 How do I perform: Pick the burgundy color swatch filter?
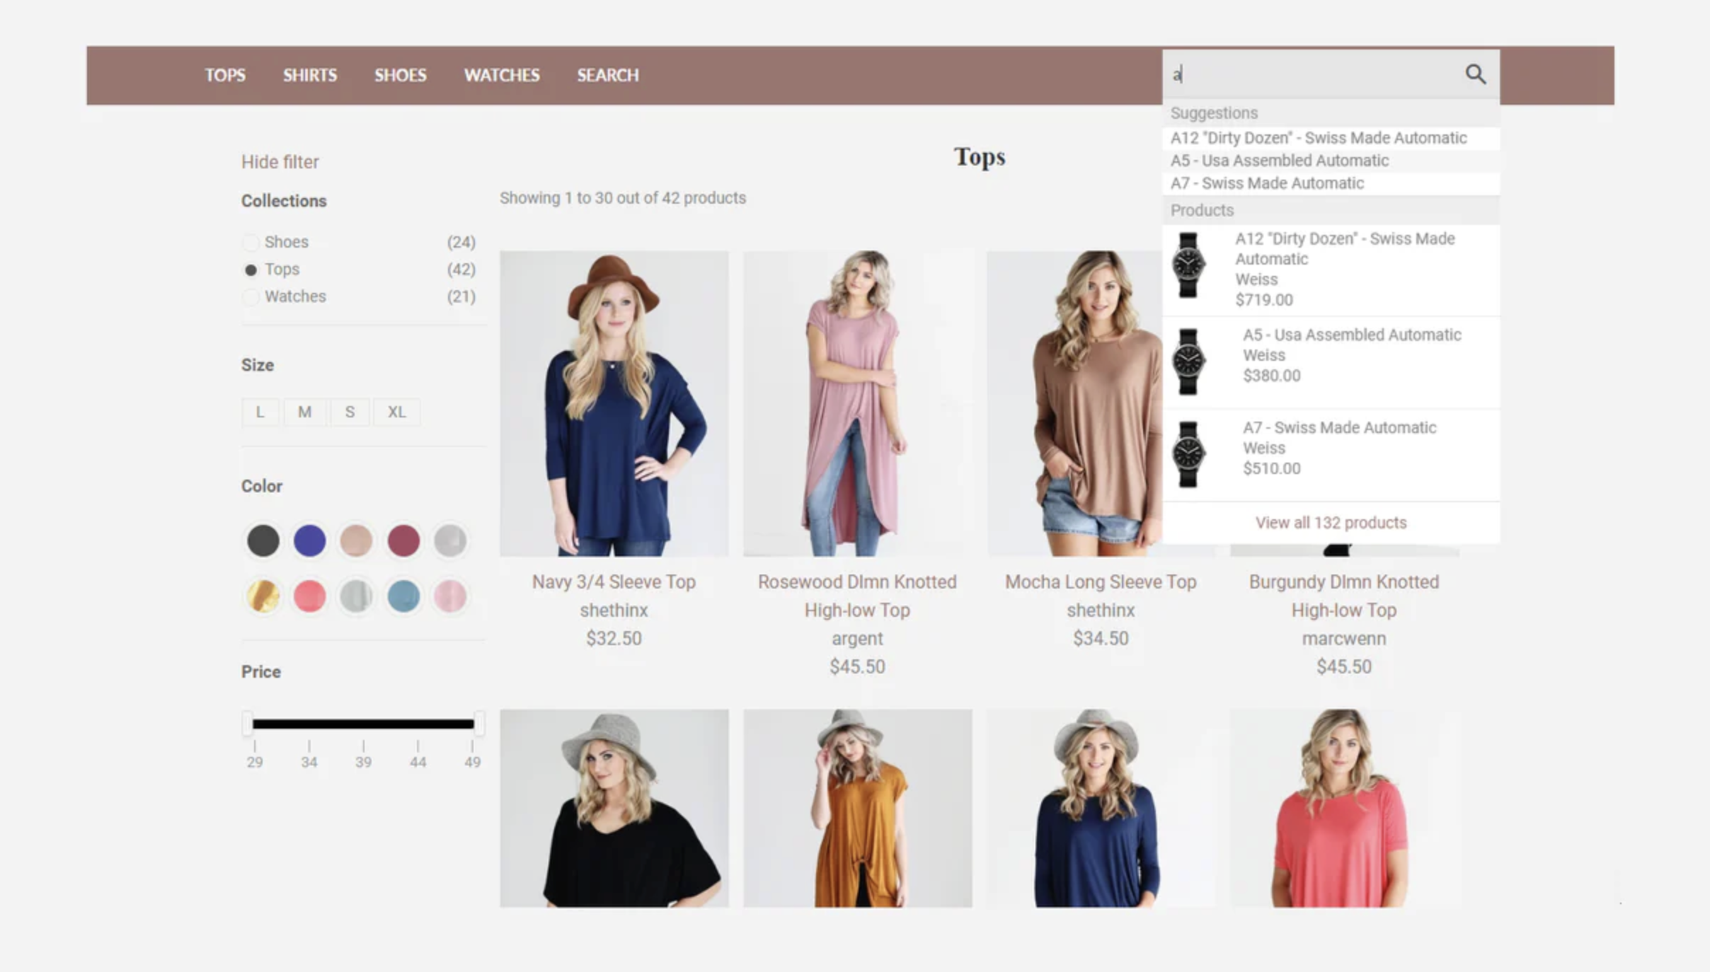click(403, 540)
